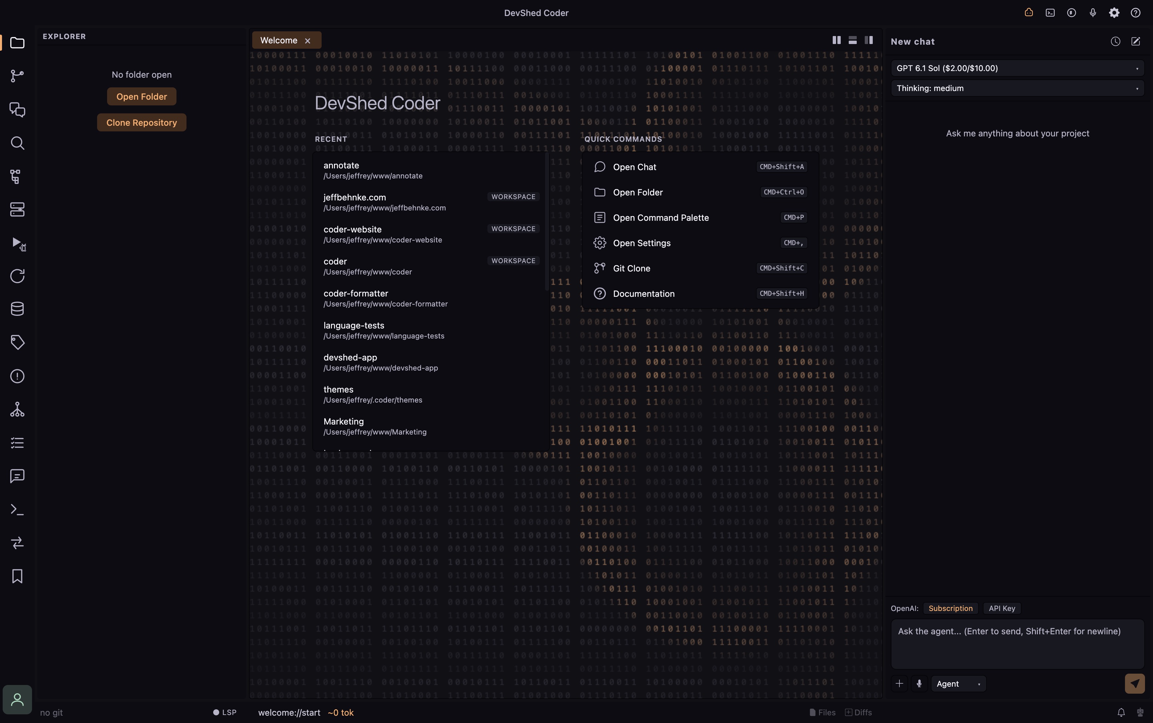Open settings gear icon in title bar
1153x723 pixels.
click(1114, 13)
